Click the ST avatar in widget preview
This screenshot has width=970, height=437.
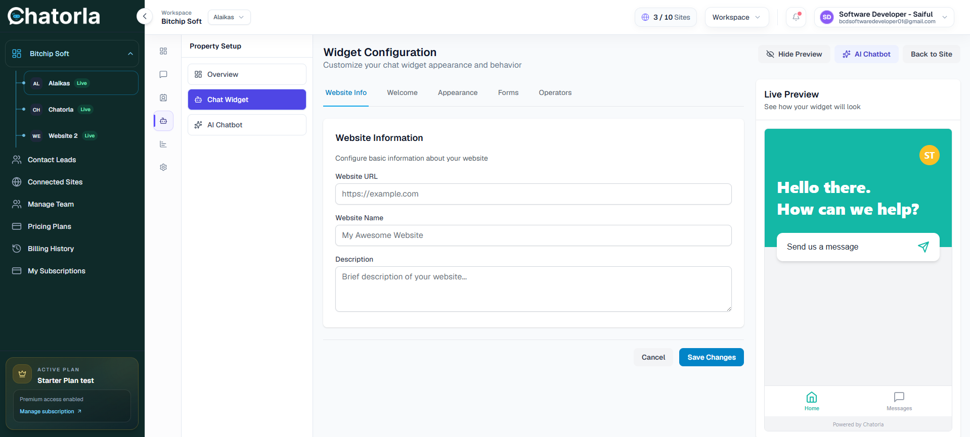929,155
